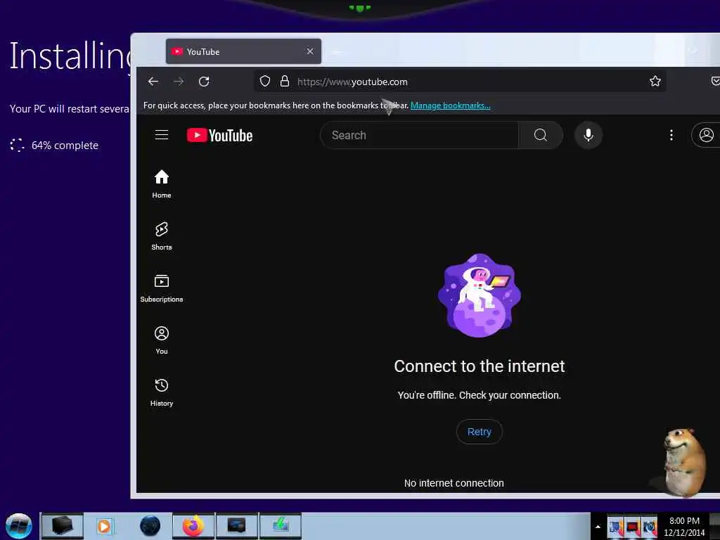Click the sign-in account icon
Viewport: 720px width, 540px height.
pos(706,135)
